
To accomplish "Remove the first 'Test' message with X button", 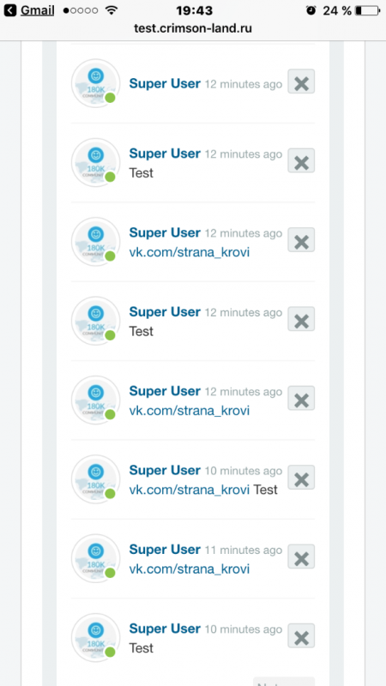I will tap(301, 160).
